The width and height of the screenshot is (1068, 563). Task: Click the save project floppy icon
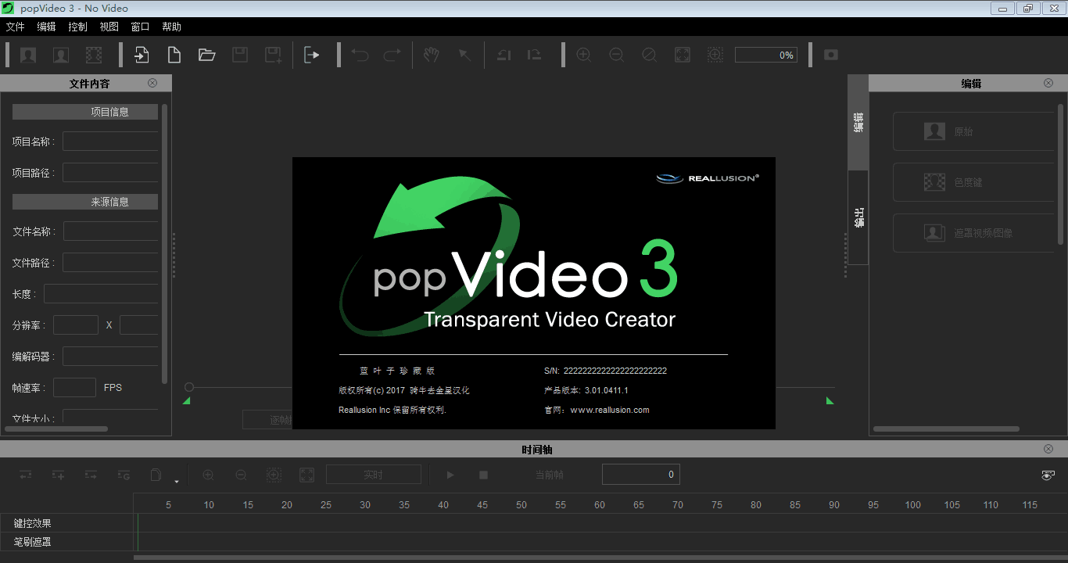[x=240, y=55]
